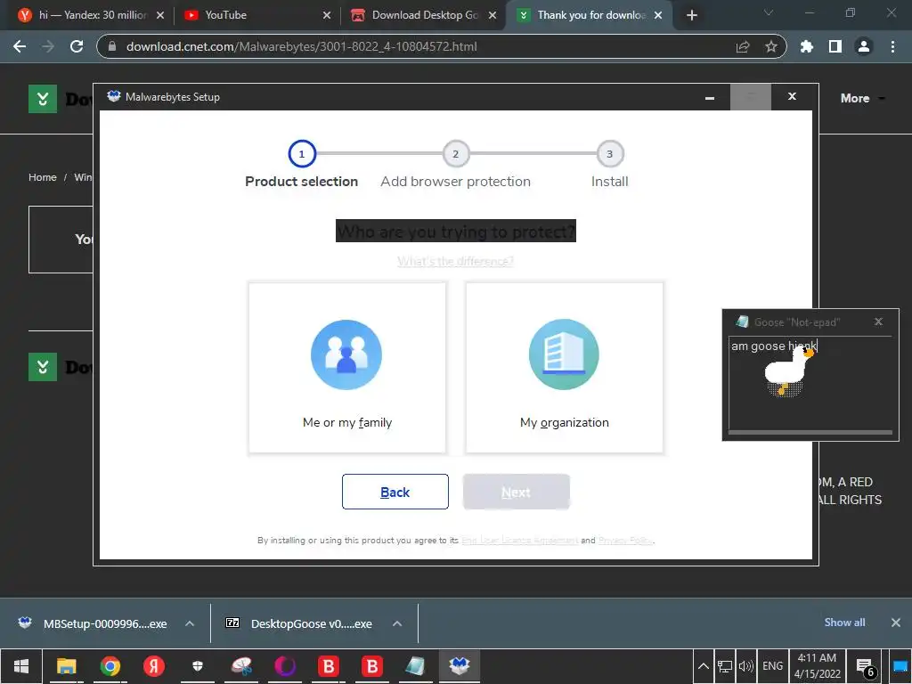Screen dimensions: 912x684
Task: Open the Privacy Policy link
Action: [x=624, y=541]
